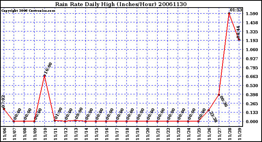Select the '11/26' date label

(x=210, y=134)
